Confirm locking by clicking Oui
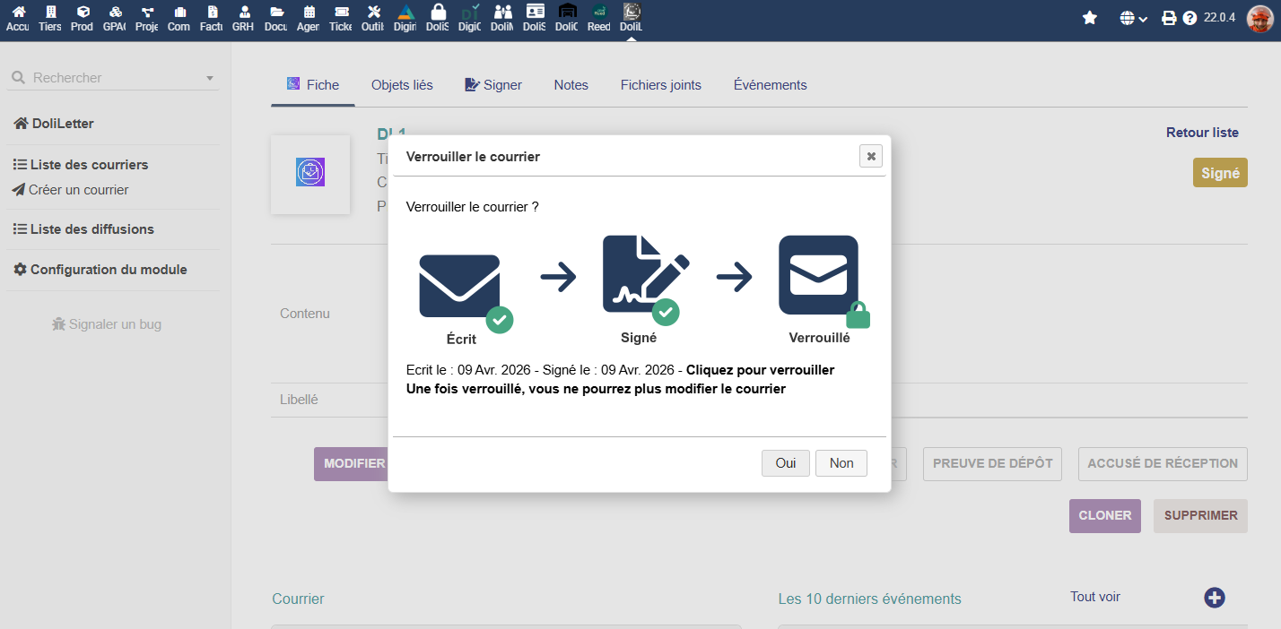Image resolution: width=1281 pixels, height=629 pixels. 786,463
